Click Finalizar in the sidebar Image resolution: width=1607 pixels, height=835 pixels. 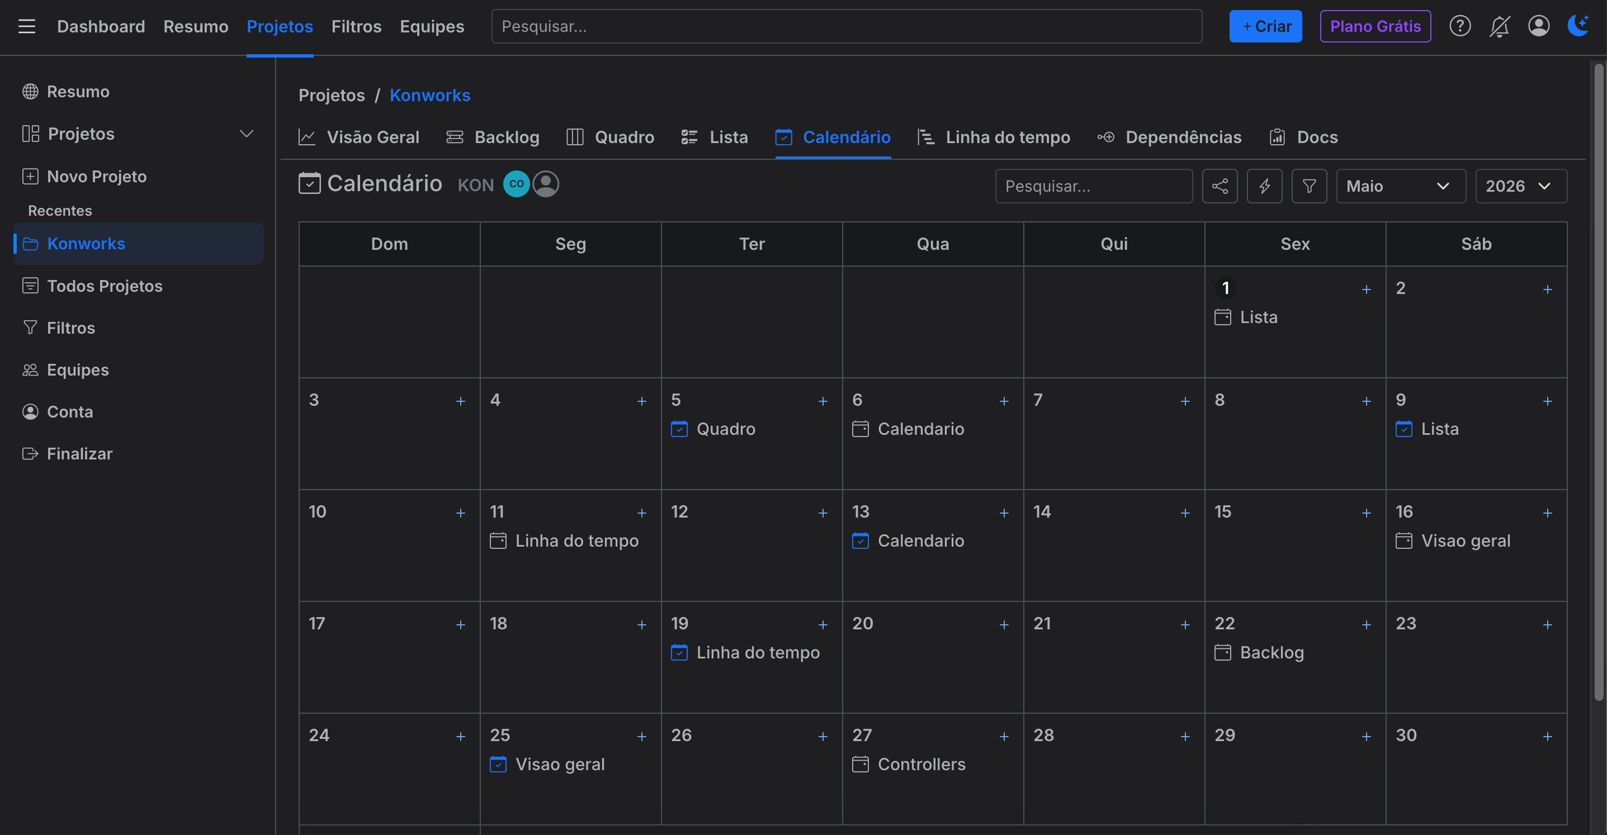tap(67, 453)
